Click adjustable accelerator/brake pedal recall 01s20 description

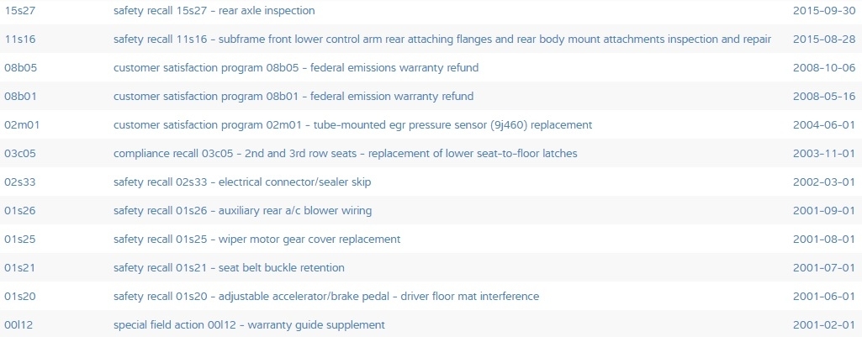pyautogui.click(x=325, y=297)
